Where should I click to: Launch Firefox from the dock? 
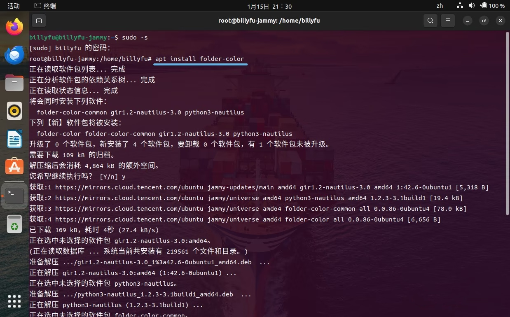coord(14,27)
